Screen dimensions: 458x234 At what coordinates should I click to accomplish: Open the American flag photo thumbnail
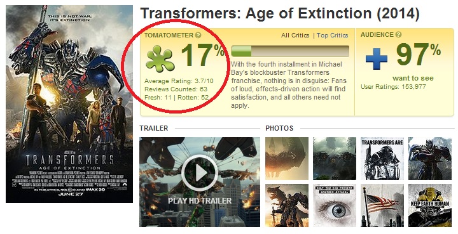[x=382, y=205]
